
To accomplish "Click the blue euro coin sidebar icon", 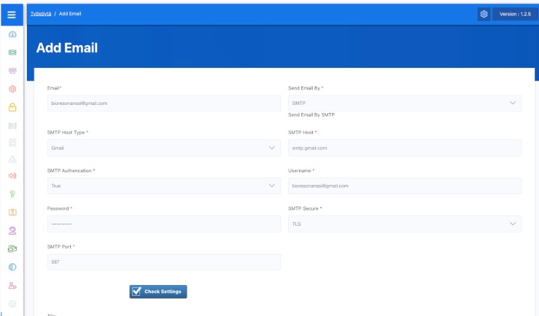I will click(12, 267).
